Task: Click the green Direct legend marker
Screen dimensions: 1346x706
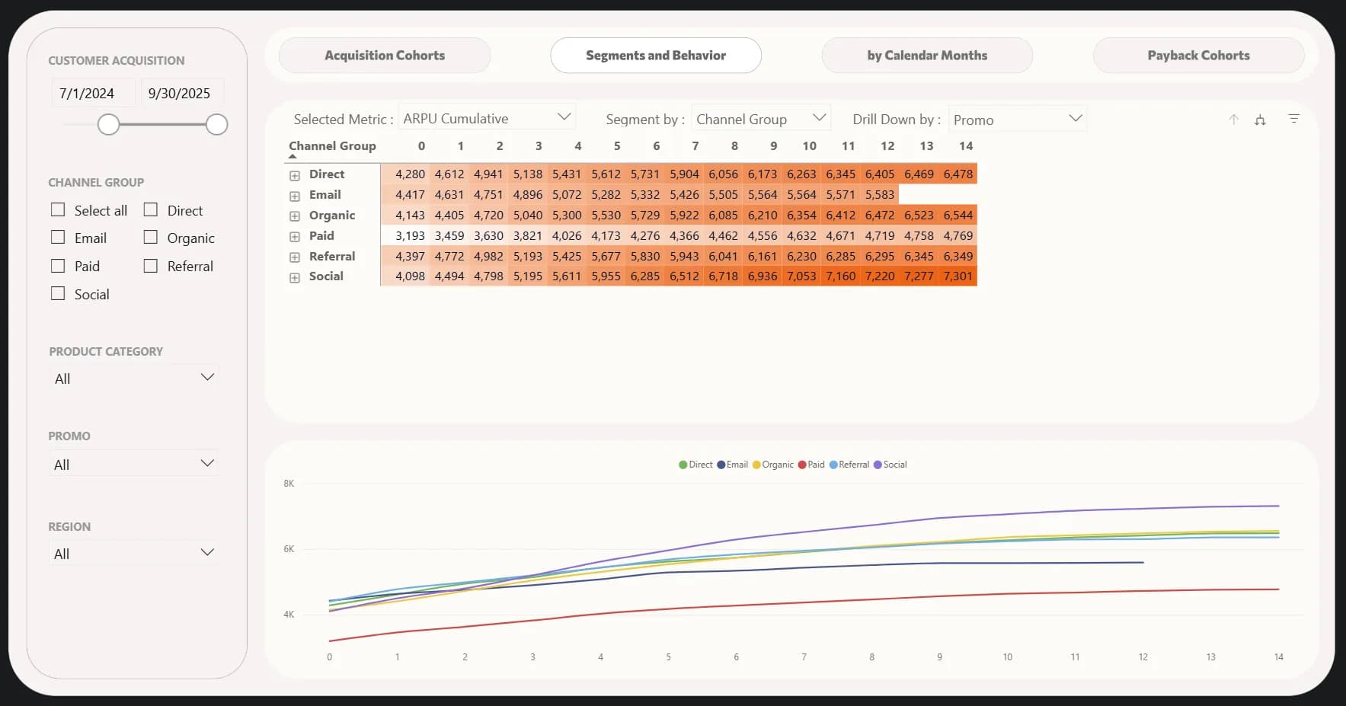Action: 683,465
